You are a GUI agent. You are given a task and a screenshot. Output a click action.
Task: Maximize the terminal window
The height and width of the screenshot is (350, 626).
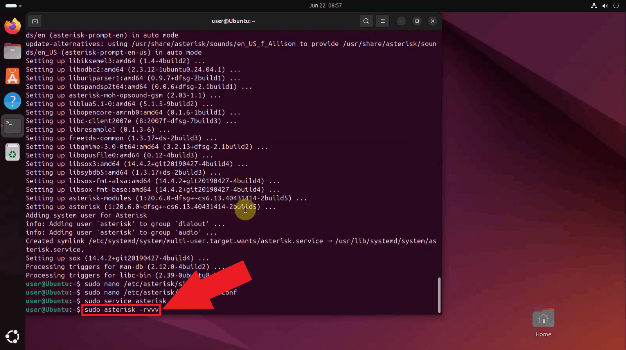[417, 21]
